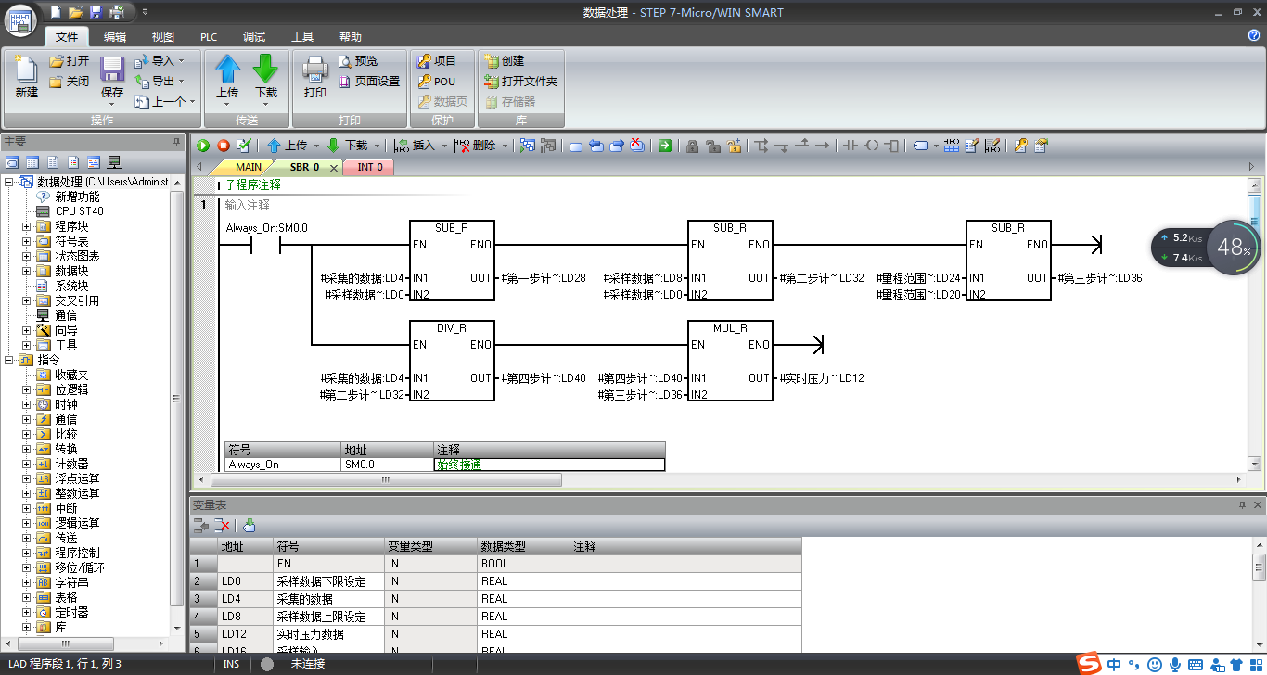Screen dimensions: 1267x675
Task: Click the large Download (下载) ribbon icon
Action: tap(266, 77)
